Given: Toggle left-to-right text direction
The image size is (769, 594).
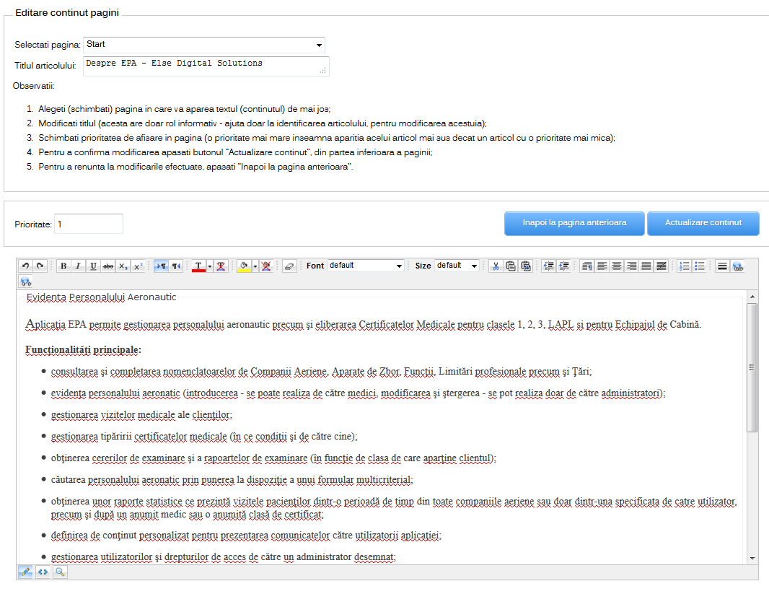Looking at the screenshot, I should click(x=161, y=266).
